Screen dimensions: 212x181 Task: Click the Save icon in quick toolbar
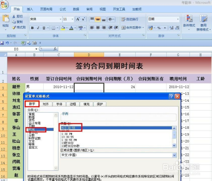[2, 43]
